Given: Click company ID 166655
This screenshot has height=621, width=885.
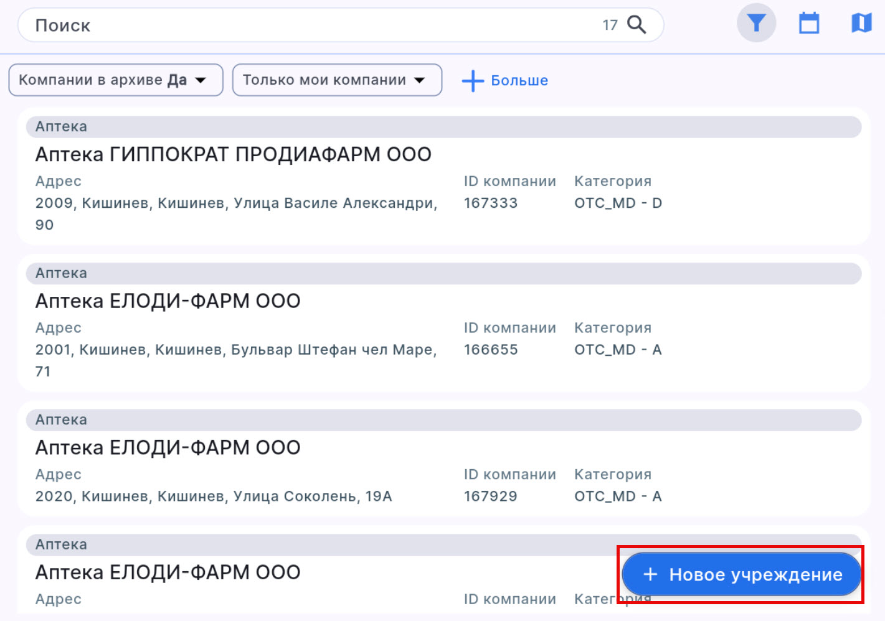Looking at the screenshot, I should [490, 350].
